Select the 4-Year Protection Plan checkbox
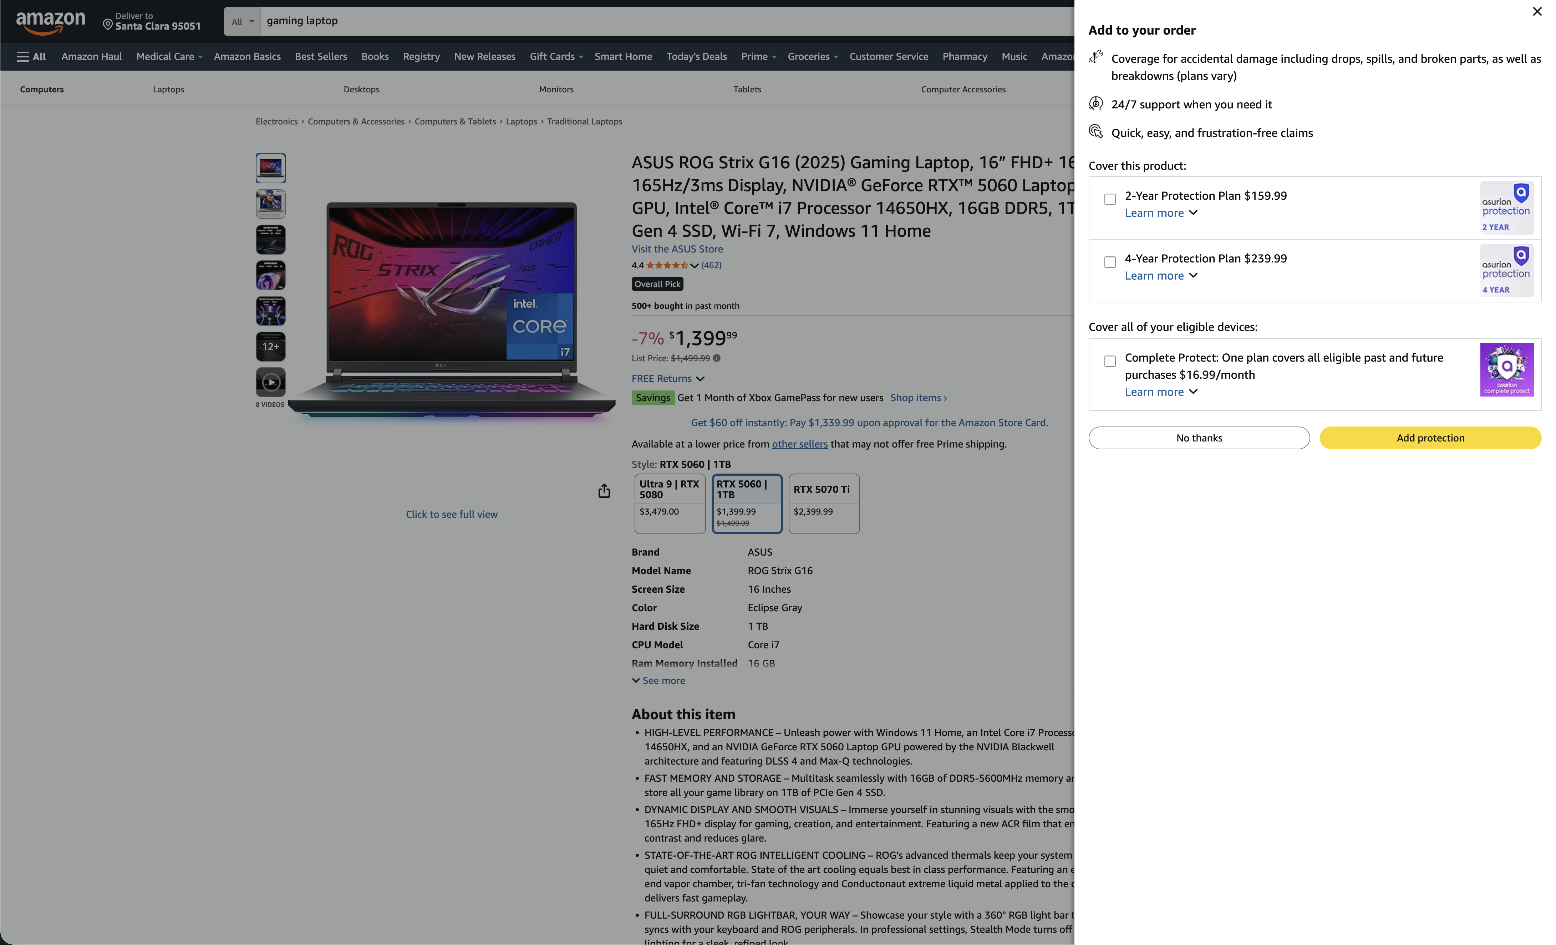The width and height of the screenshot is (1556, 945). (1109, 262)
